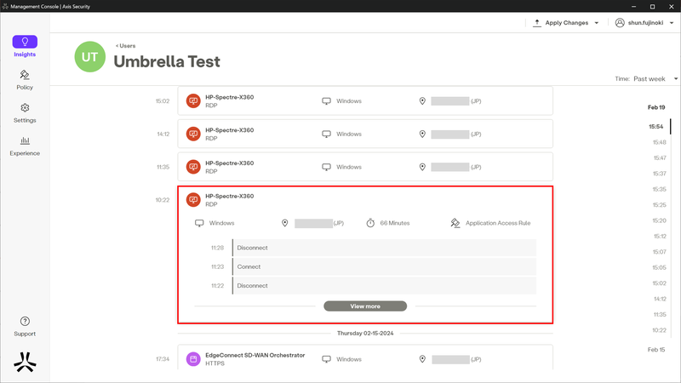Click the Thursday 02-15-2024 date separator

[x=365, y=333]
